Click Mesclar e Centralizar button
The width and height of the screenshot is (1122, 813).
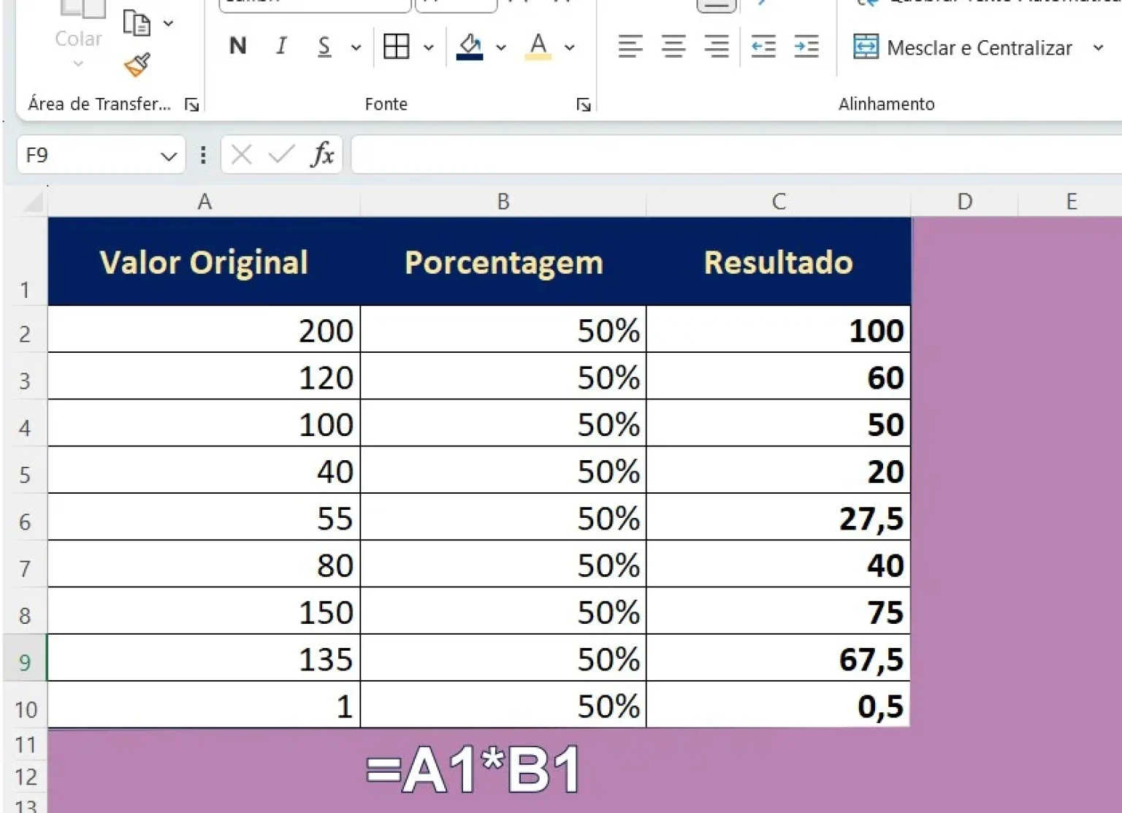click(x=963, y=47)
